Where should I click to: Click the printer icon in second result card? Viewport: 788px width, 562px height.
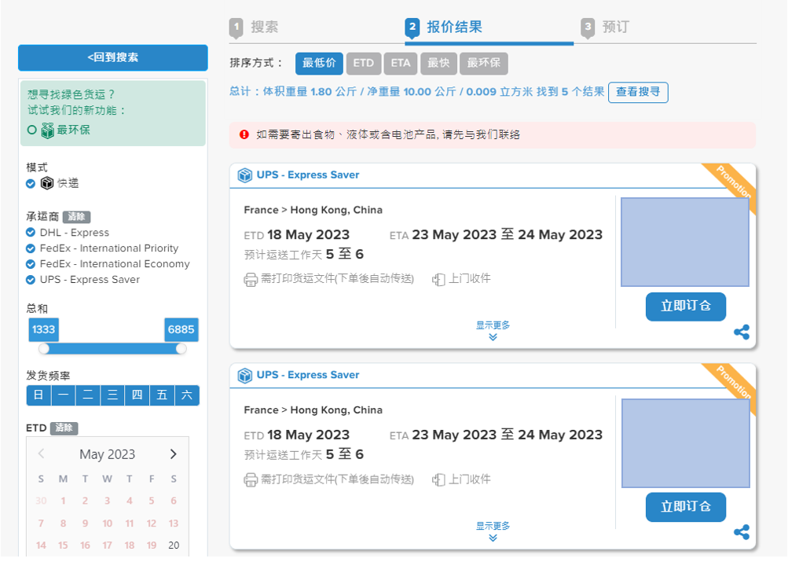pyautogui.click(x=251, y=480)
